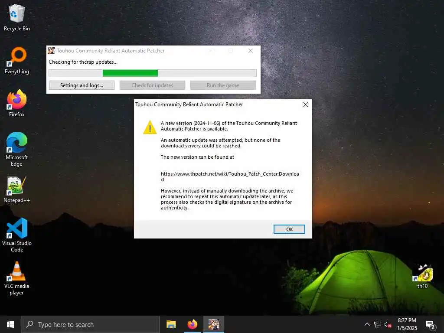Viewport: 444px width, 333px height.
Task: Click the 'However, instead of manually downloading' paragraph
Action: click(227, 199)
